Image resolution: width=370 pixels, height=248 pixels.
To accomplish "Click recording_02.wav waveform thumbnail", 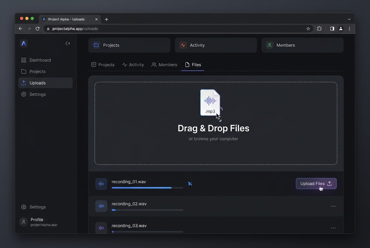I will pos(101,206).
